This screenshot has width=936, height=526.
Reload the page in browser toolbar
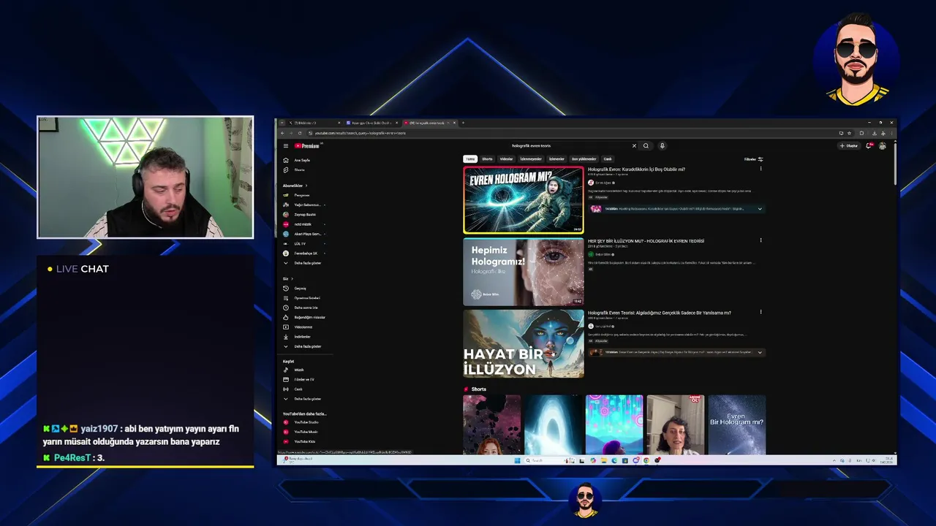point(301,133)
